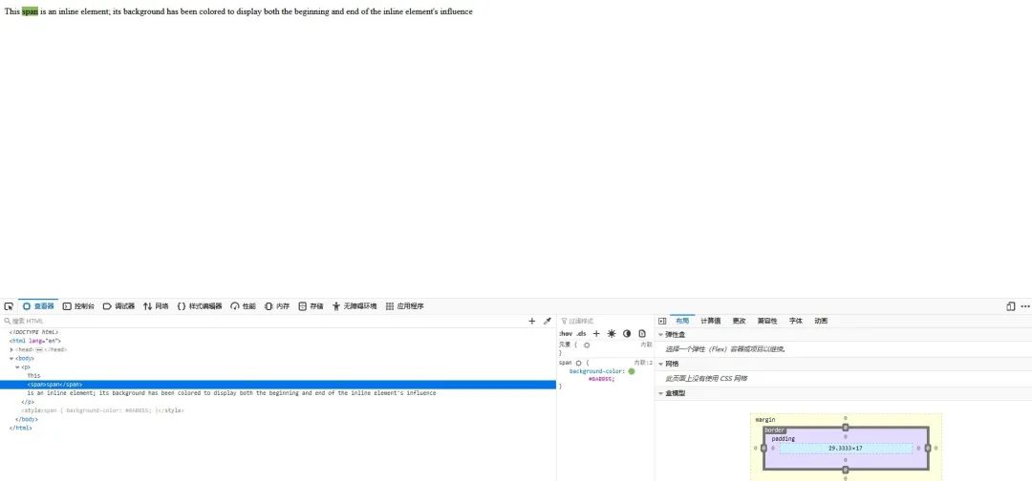This screenshot has height=481, width=1032.
Task: Switch to the 查看器 inspector tab
Action: 38,306
